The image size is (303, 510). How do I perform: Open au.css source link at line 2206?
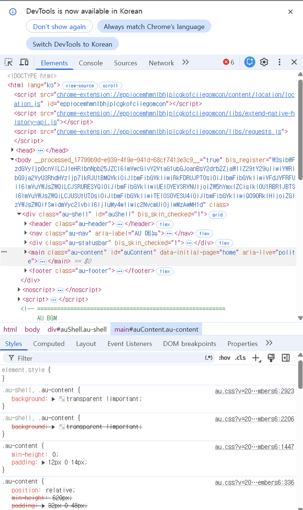pyautogui.click(x=255, y=419)
